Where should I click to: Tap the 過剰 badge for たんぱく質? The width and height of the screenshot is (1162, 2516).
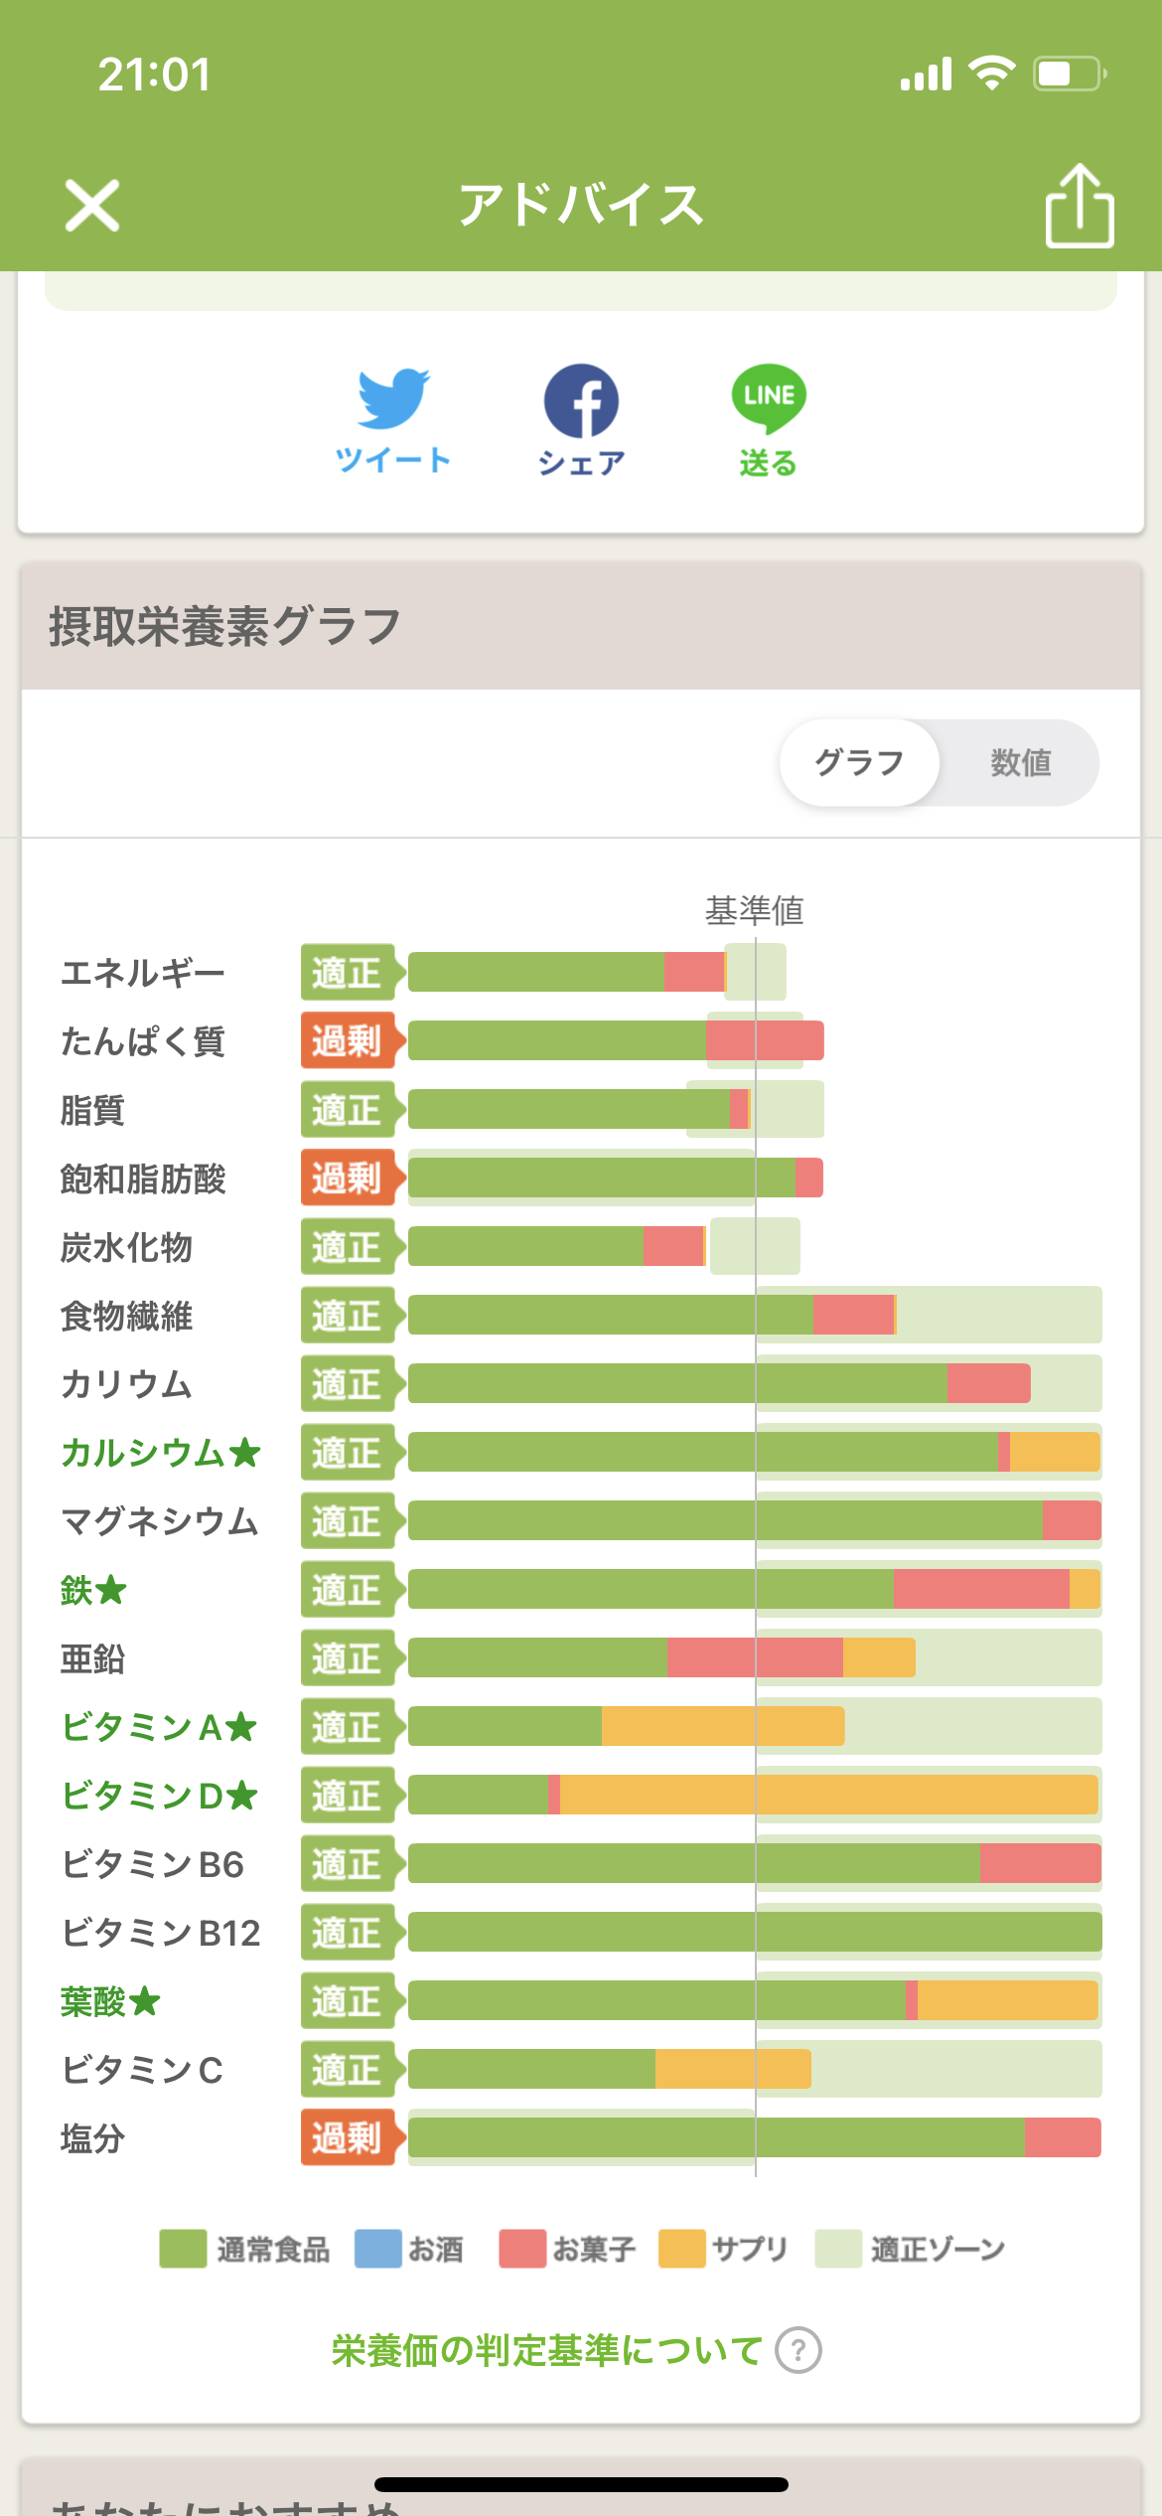[x=348, y=1040]
